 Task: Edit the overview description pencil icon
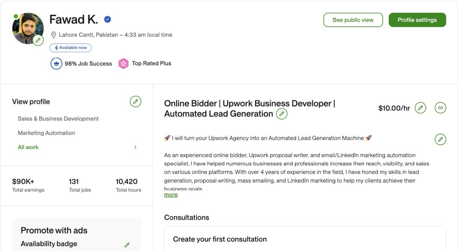440,140
